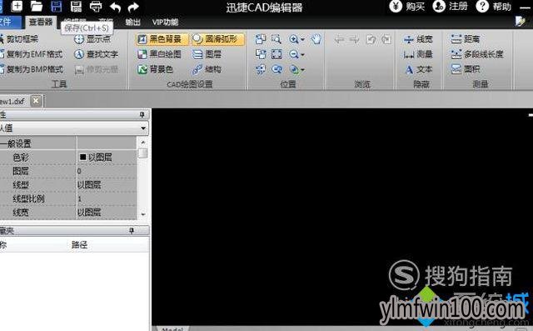Select the 距离 distance measure tool
The height and width of the screenshot is (331, 533).
(465, 39)
